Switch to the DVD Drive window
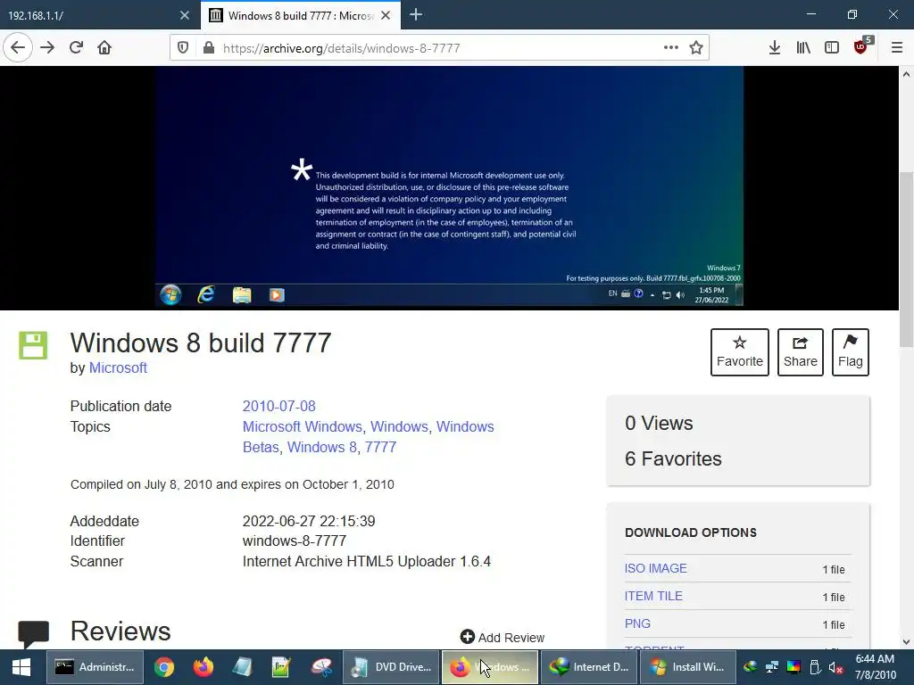Viewport: 914px width, 685px height. (x=391, y=667)
